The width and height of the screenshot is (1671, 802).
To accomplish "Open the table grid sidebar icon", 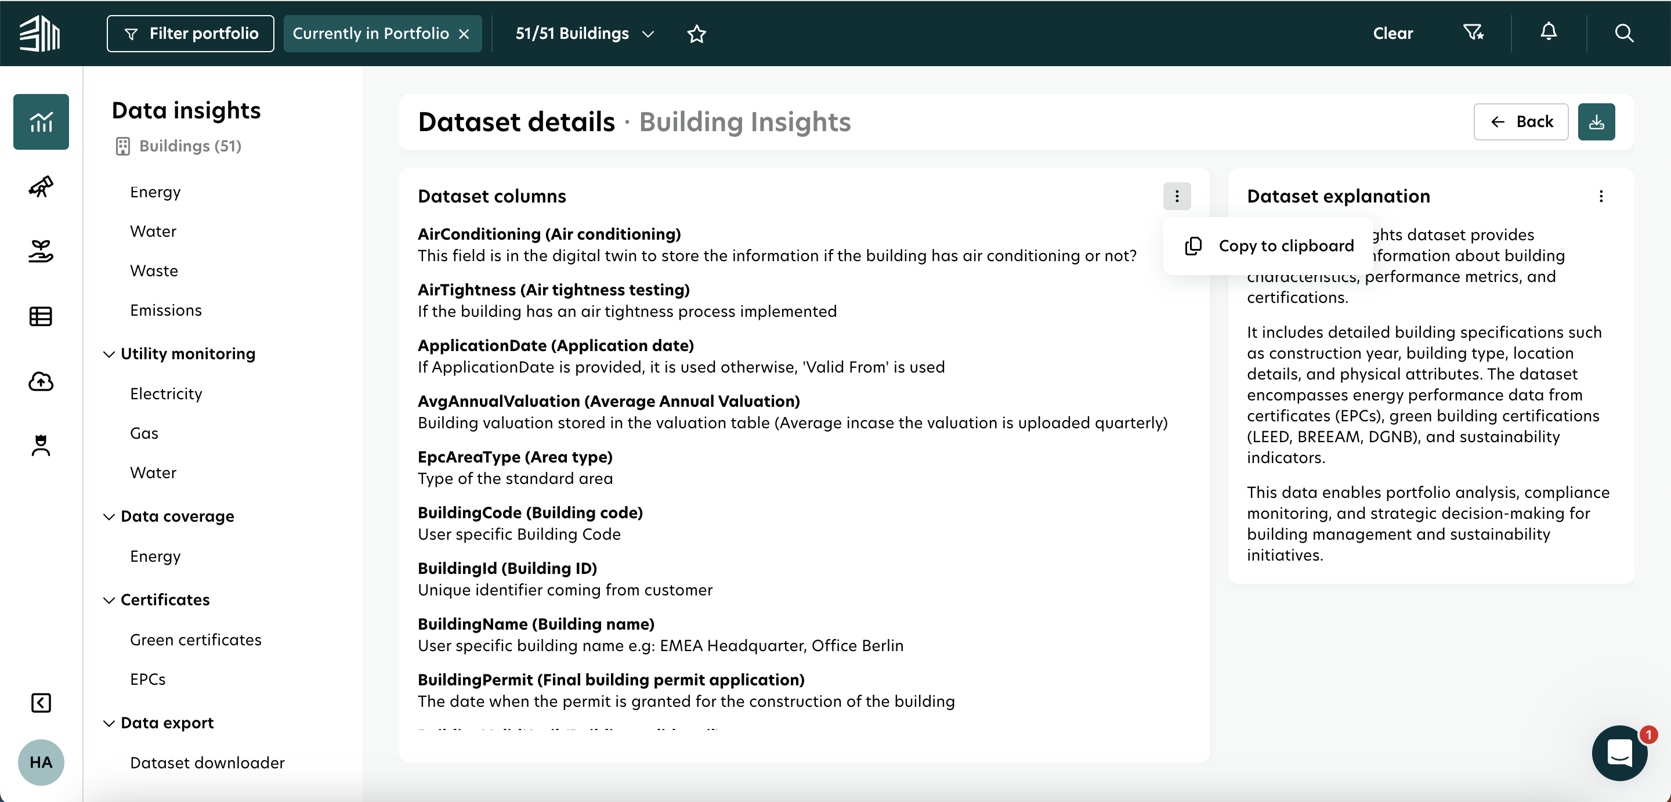I will coord(41,316).
